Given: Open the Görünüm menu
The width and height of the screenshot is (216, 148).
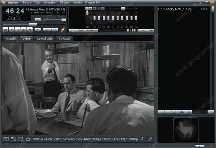Looking at the screenshot, I should click(65, 2).
